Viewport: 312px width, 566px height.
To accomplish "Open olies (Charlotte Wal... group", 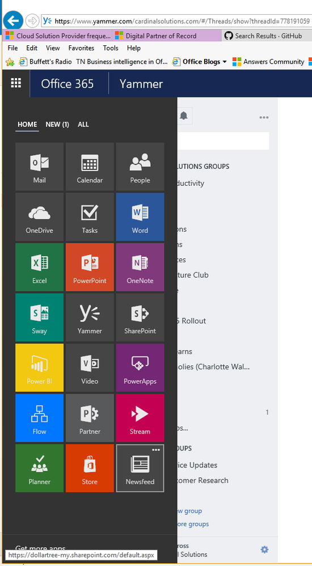I will pyautogui.click(x=214, y=367).
